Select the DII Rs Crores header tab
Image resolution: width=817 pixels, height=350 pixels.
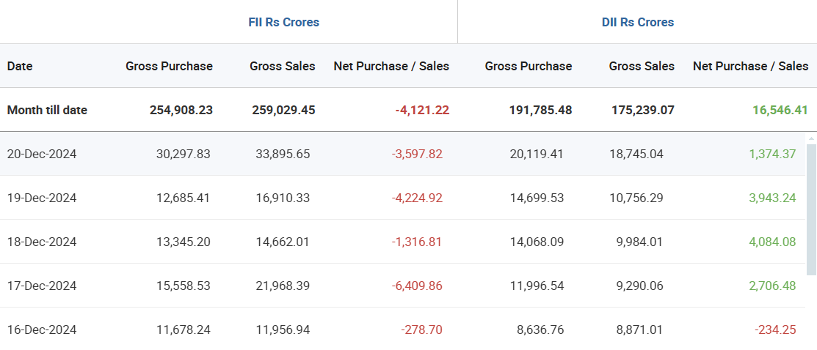click(x=637, y=22)
